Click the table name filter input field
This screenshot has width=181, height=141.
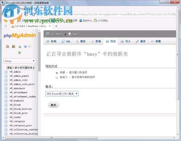click(21, 68)
